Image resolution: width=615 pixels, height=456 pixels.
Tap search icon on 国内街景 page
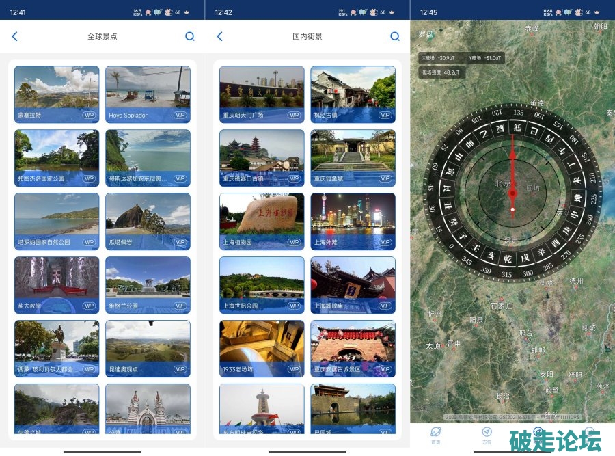395,36
